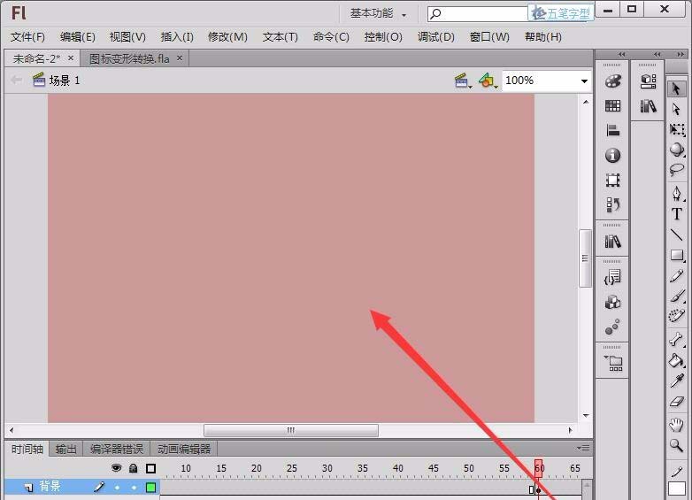The height and width of the screenshot is (500, 692).
Task: Select the Eraser tool
Action: click(677, 401)
